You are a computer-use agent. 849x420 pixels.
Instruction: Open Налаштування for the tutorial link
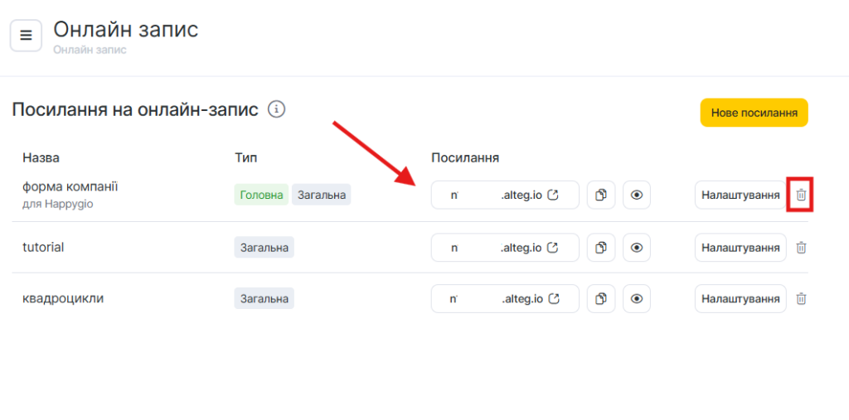[x=740, y=248]
